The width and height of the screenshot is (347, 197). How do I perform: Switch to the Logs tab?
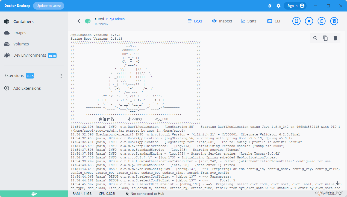click(x=195, y=21)
